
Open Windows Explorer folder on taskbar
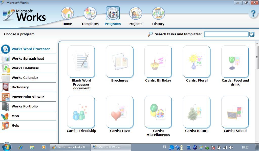(32, 147)
